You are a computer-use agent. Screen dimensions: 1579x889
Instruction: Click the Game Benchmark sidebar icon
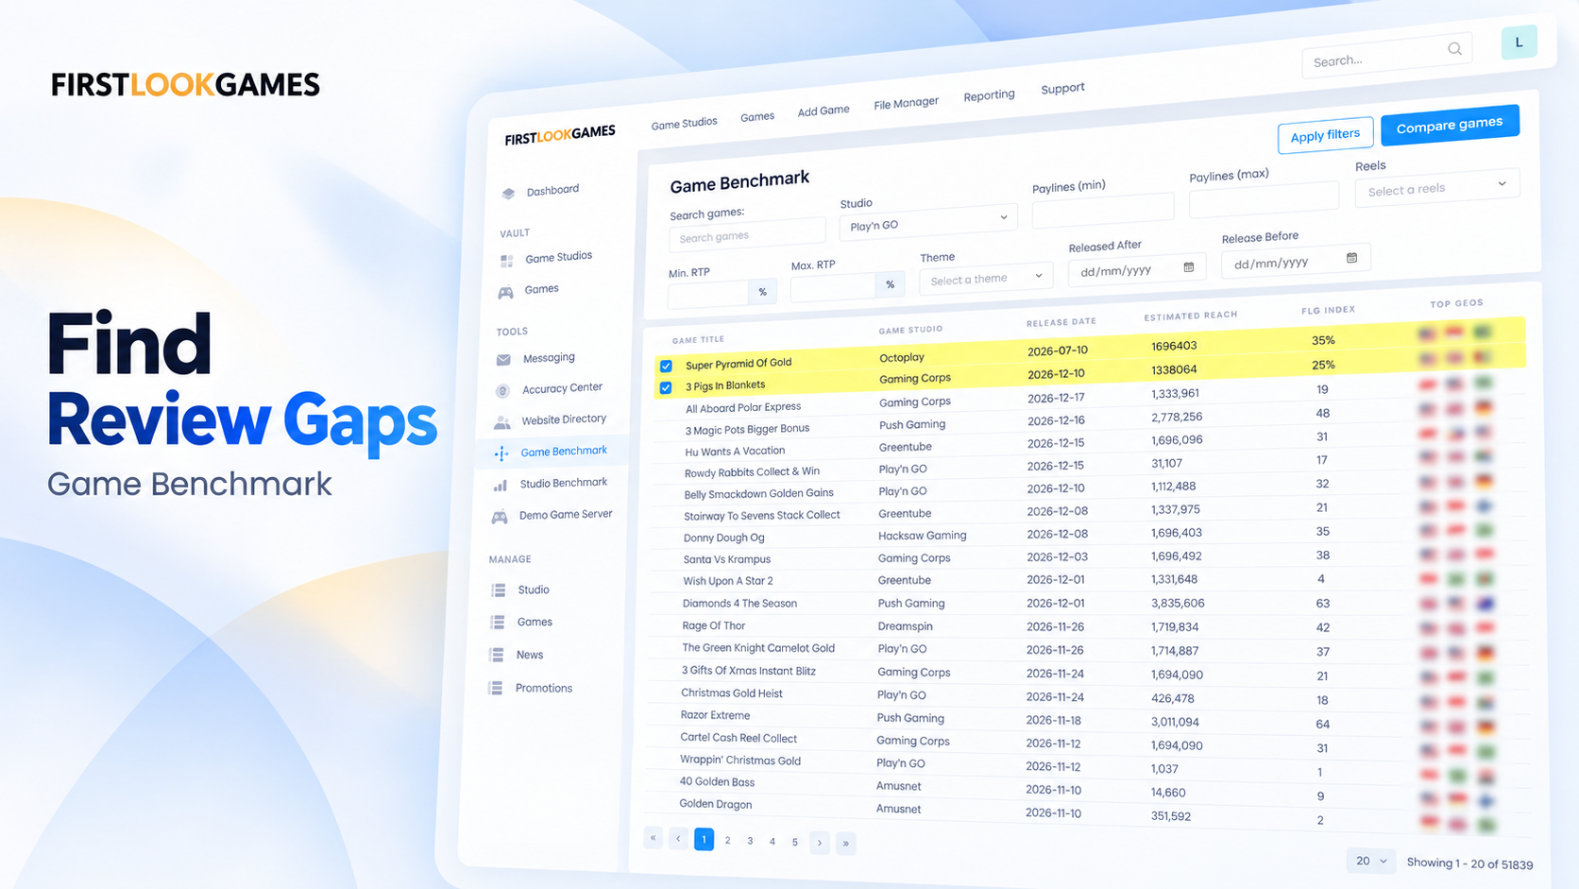501,453
